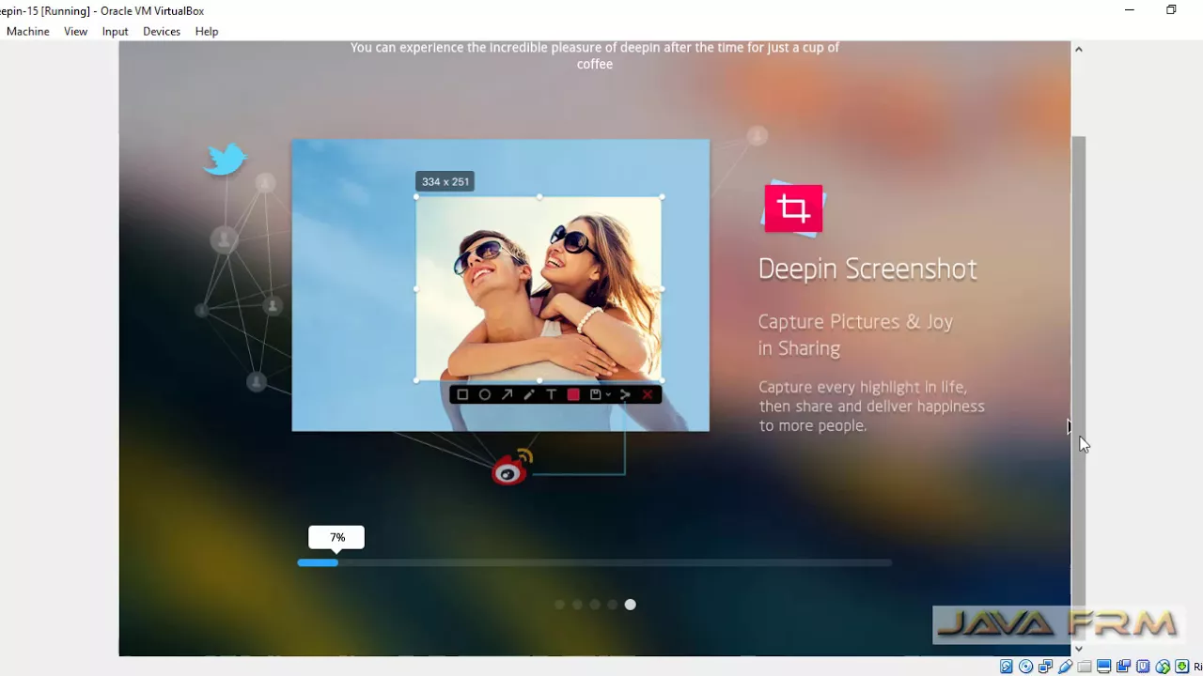
Task: Click the couple photo in the slideshow
Action: click(539, 289)
